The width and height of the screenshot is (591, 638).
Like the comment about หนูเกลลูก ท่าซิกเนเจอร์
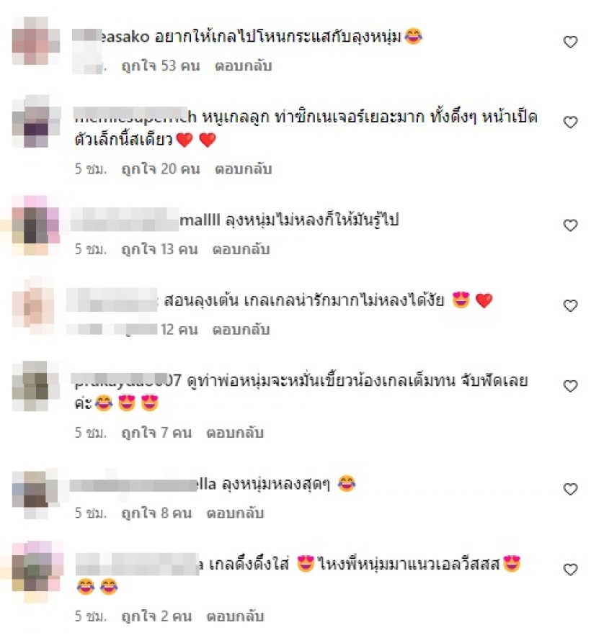(570, 122)
